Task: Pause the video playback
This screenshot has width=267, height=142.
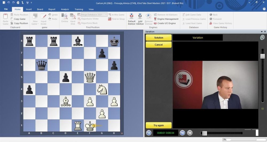Action: (x=148, y=133)
